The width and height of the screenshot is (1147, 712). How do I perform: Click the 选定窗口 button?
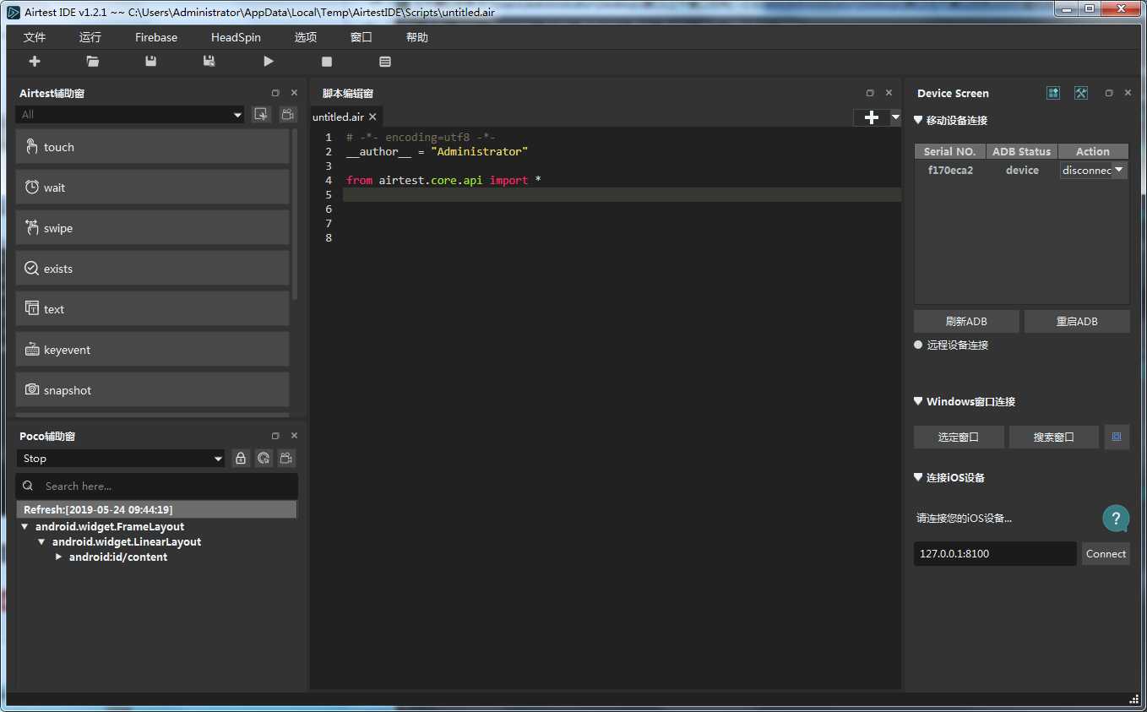pyautogui.click(x=959, y=437)
